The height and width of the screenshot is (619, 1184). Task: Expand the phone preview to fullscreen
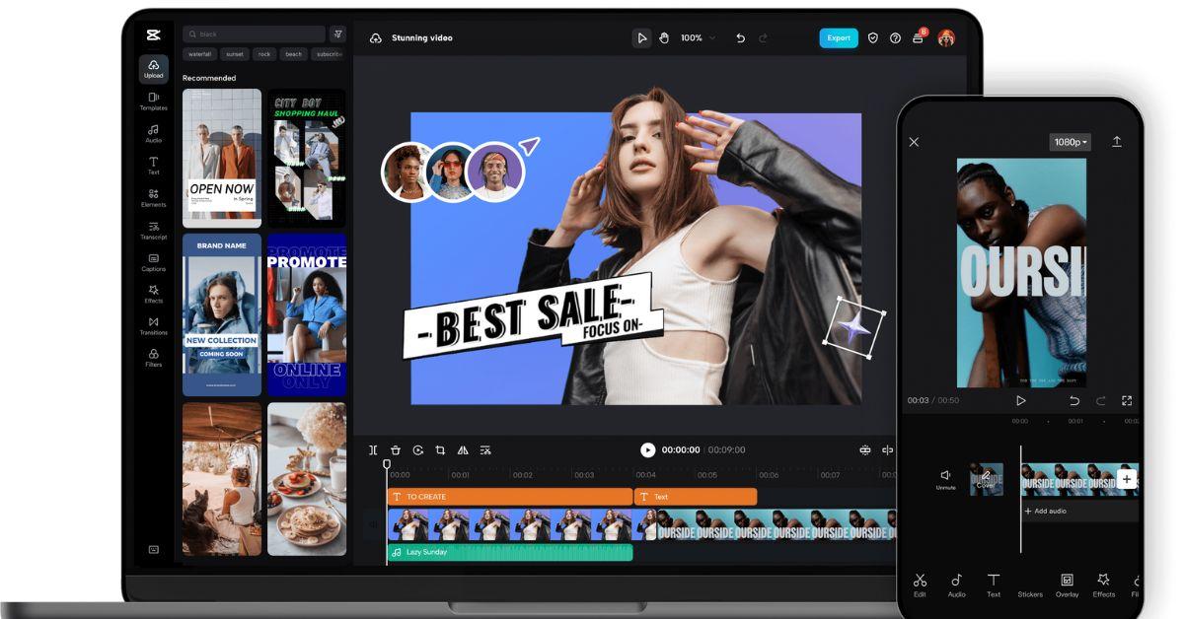click(1127, 400)
